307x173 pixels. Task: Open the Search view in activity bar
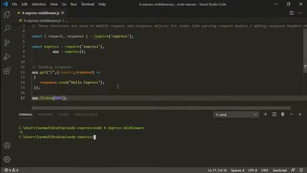tap(7, 28)
